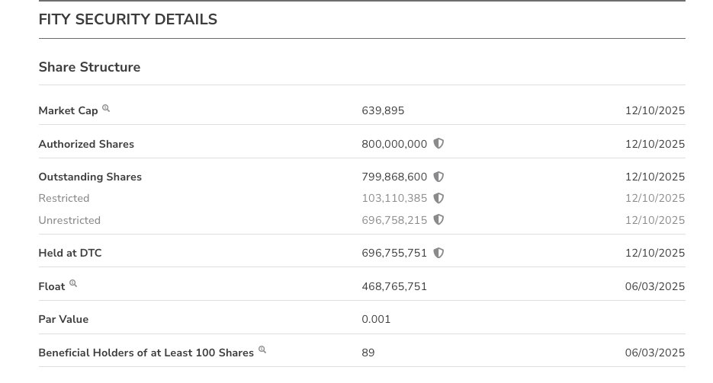Click the magnifier icon beside Market Cap
This screenshot has height=383, width=713.
coord(106,109)
